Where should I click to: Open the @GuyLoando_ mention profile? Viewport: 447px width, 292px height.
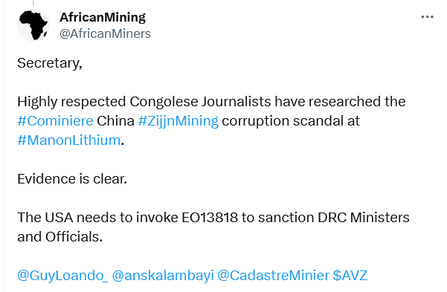coord(63,276)
